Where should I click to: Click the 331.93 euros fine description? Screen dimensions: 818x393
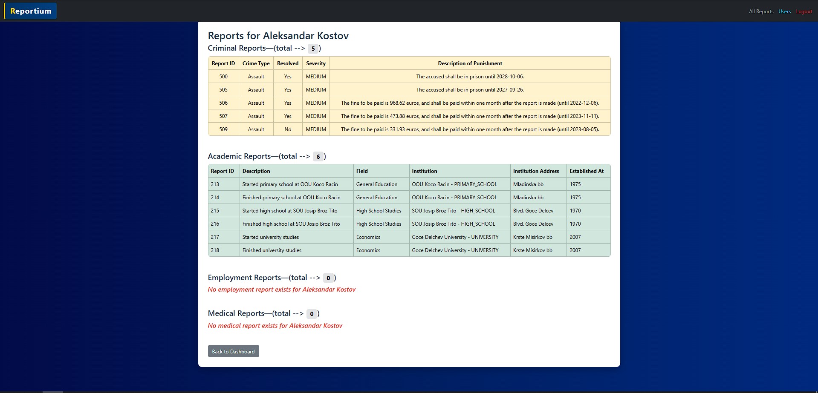tap(470, 129)
